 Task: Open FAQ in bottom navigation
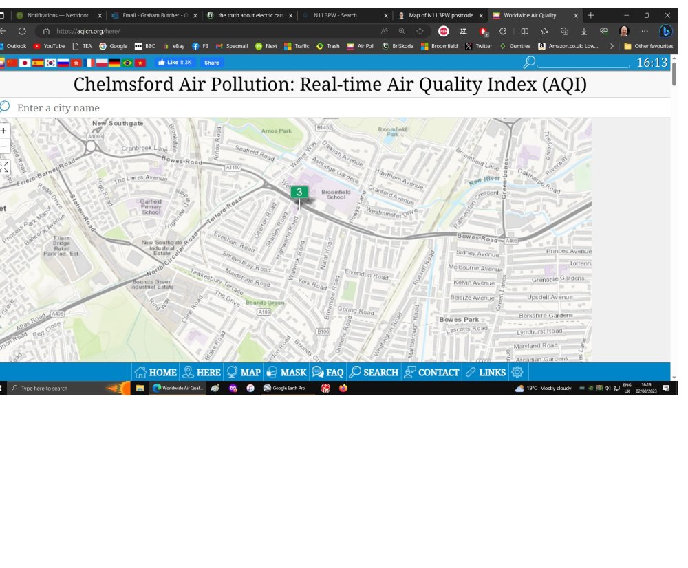coord(327,372)
